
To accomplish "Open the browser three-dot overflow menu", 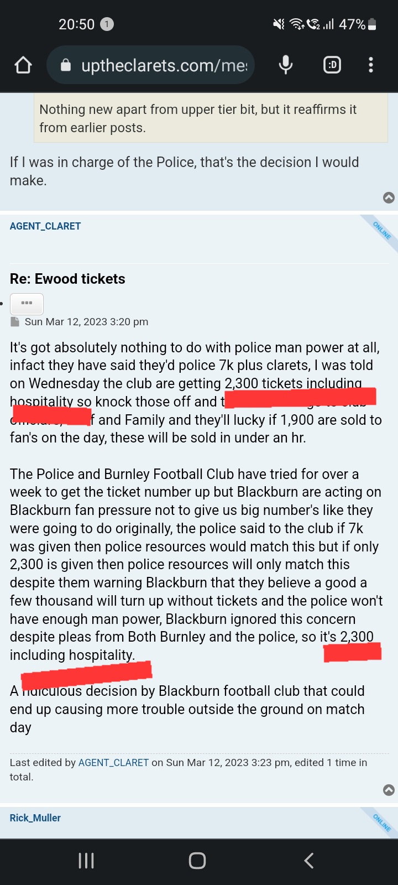I will [371, 65].
